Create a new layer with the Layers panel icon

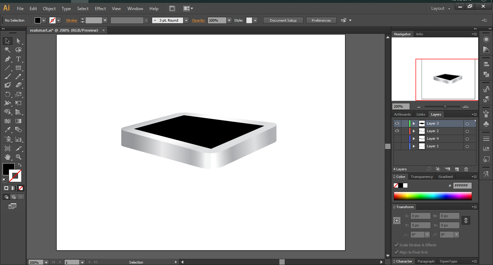pos(457,169)
